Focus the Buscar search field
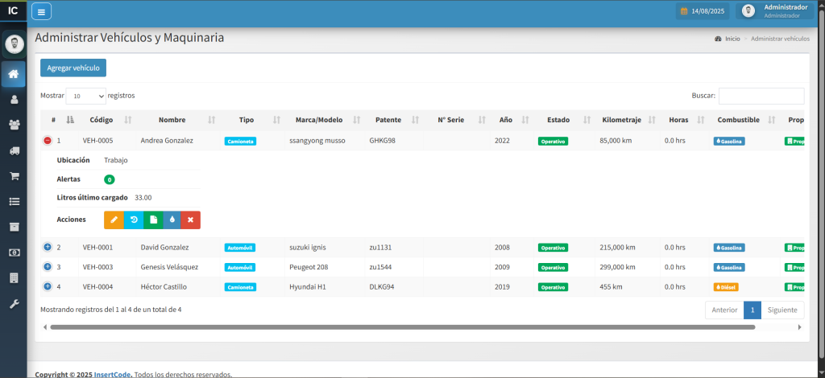The image size is (825, 378). (x=761, y=96)
